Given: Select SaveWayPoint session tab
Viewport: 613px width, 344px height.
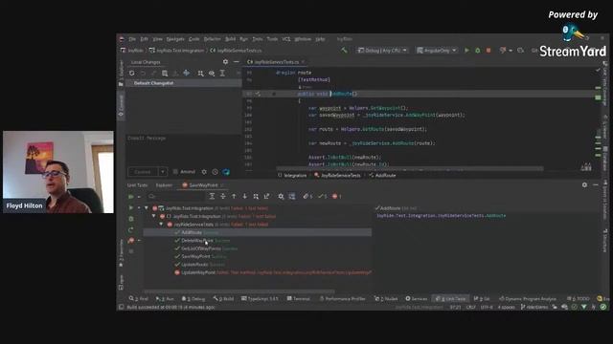Looking at the screenshot, I should (x=203, y=185).
